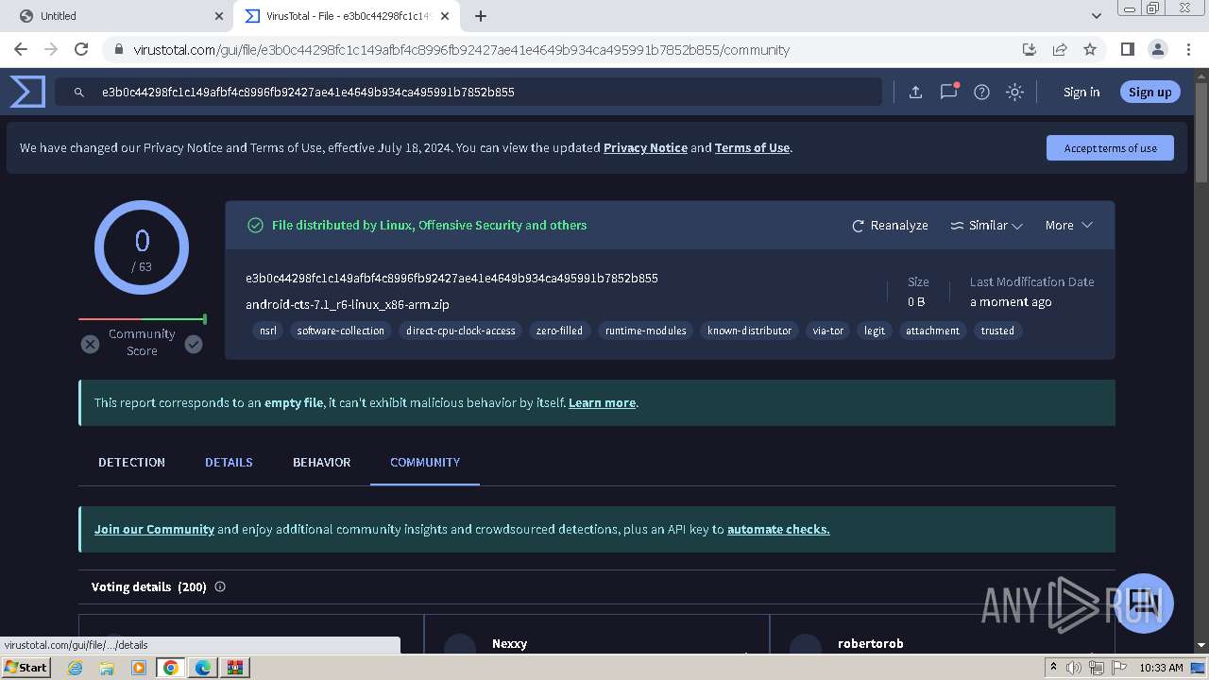Click the share page icon in address bar
This screenshot has height=680, width=1209.
click(1060, 49)
